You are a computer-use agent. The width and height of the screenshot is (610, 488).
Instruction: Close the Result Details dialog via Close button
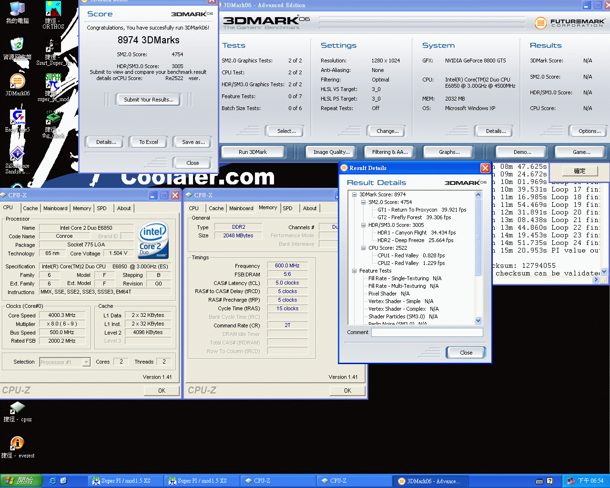[x=466, y=353]
